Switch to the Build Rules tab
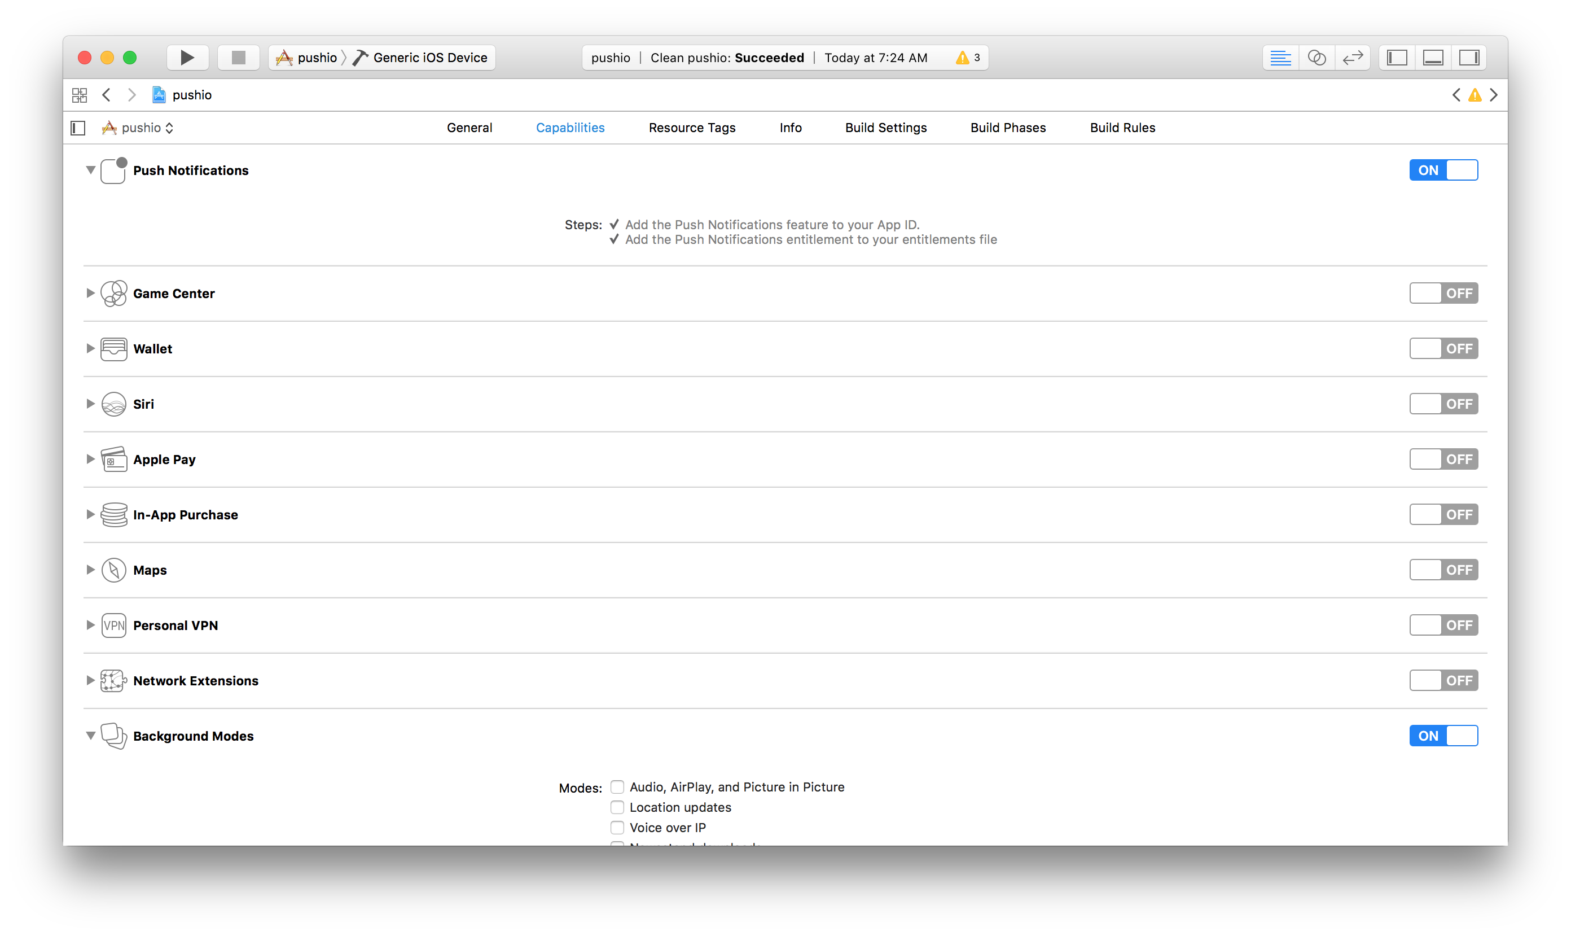Viewport: 1571px width, 936px height. tap(1123, 128)
